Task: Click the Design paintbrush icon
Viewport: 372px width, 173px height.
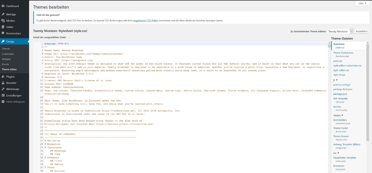Action: (x=3, y=42)
